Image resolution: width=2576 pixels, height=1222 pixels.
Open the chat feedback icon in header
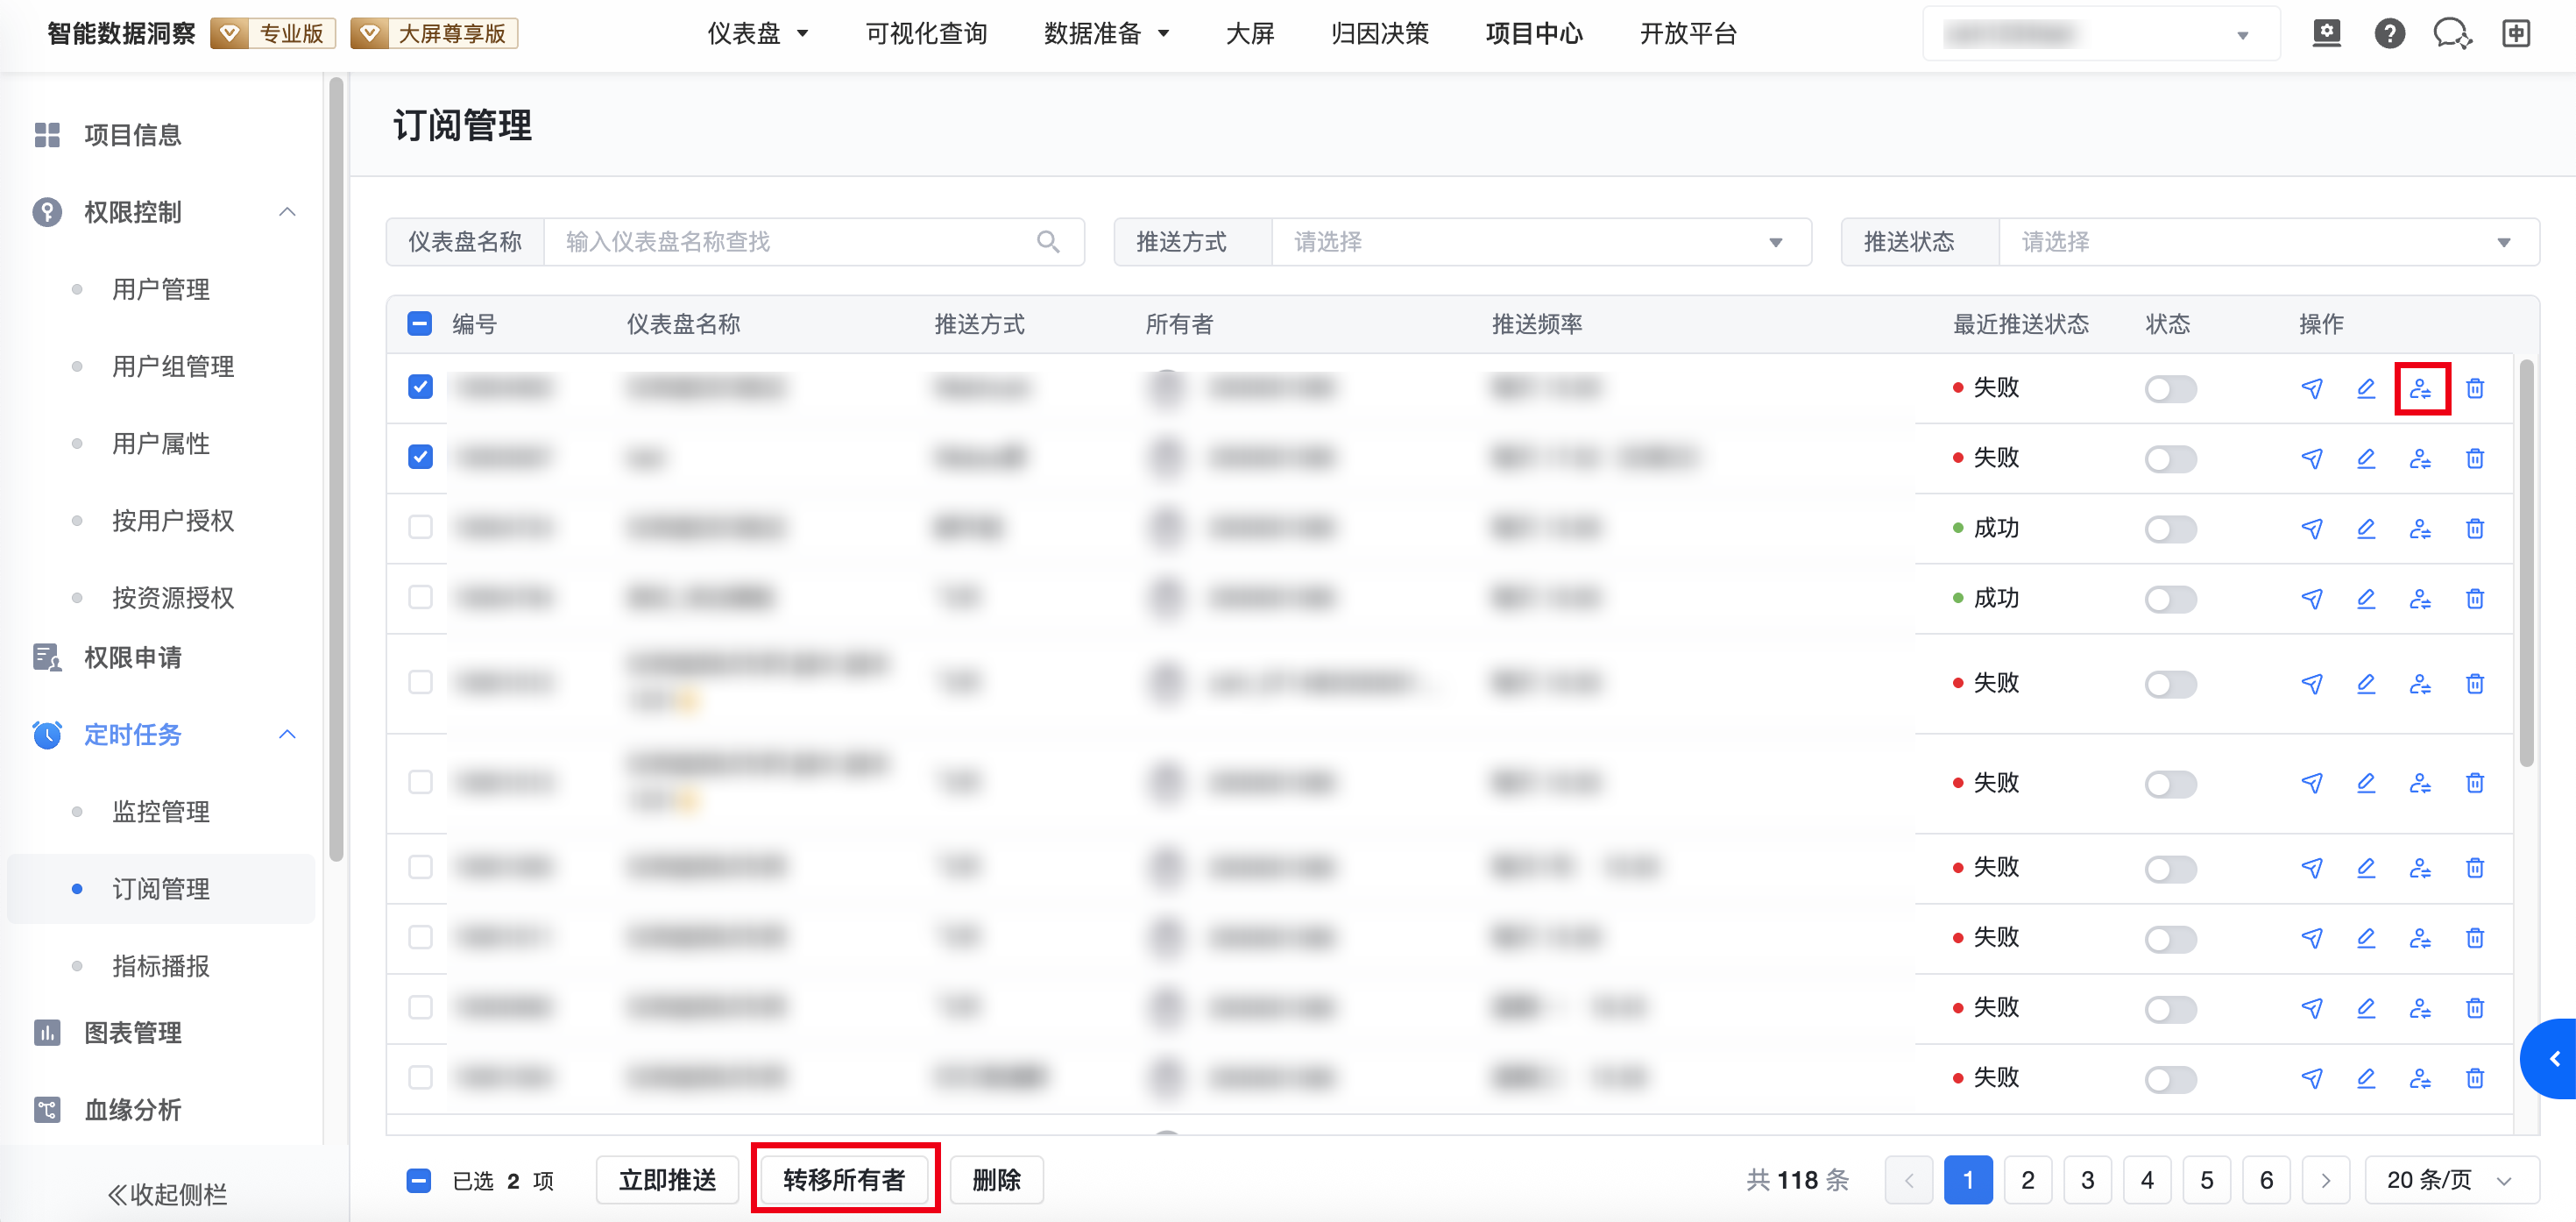[2451, 34]
